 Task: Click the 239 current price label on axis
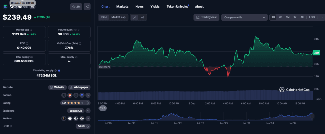[316, 53]
